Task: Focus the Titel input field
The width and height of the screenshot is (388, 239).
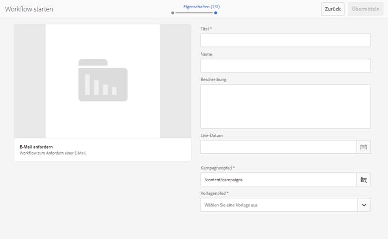Action: pos(286,40)
